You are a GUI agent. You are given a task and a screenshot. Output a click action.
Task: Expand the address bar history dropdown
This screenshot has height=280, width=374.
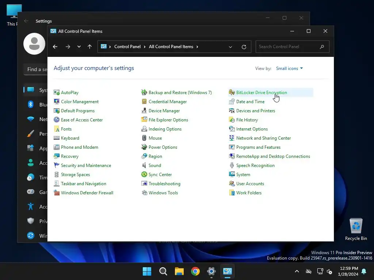pyautogui.click(x=230, y=47)
